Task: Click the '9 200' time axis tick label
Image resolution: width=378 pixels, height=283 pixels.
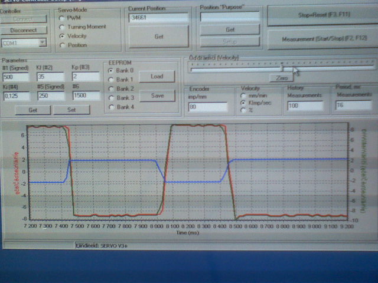Action: click(347, 226)
